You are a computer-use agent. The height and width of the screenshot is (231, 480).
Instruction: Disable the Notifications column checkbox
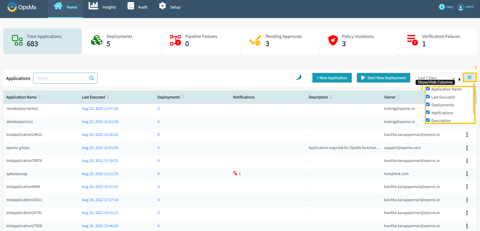[428, 112]
